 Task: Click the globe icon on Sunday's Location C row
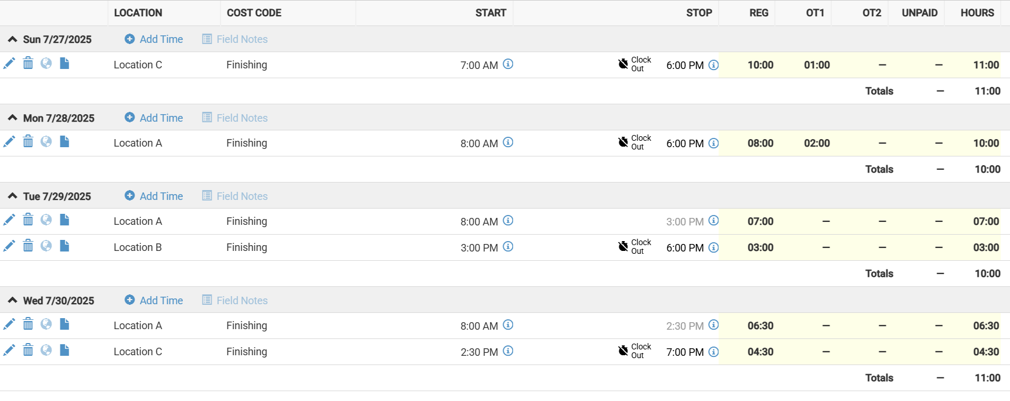[x=46, y=63]
